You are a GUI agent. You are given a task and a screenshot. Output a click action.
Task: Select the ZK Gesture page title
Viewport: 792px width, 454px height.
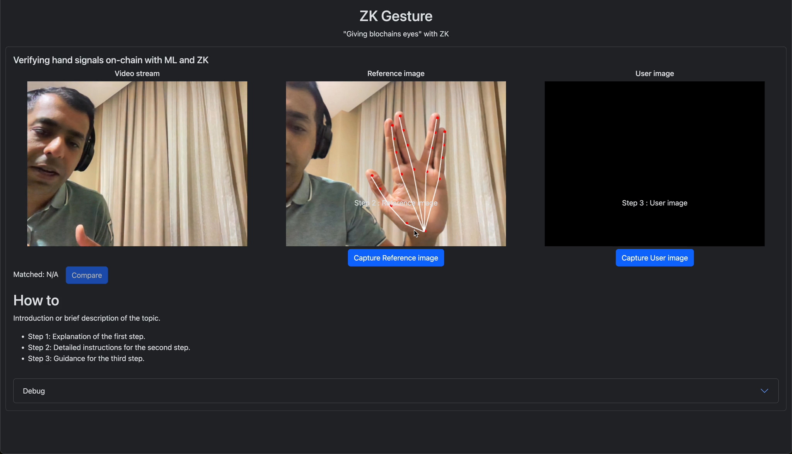pos(396,16)
